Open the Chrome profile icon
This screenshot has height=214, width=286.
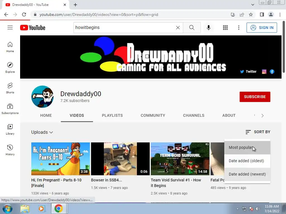tap(271, 14)
